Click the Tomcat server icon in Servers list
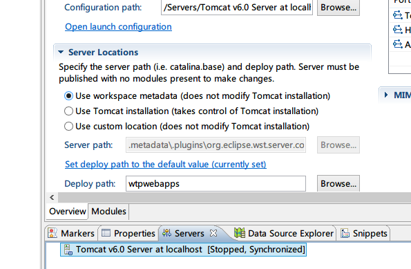This screenshot has height=269, width=411. (x=68, y=250)
